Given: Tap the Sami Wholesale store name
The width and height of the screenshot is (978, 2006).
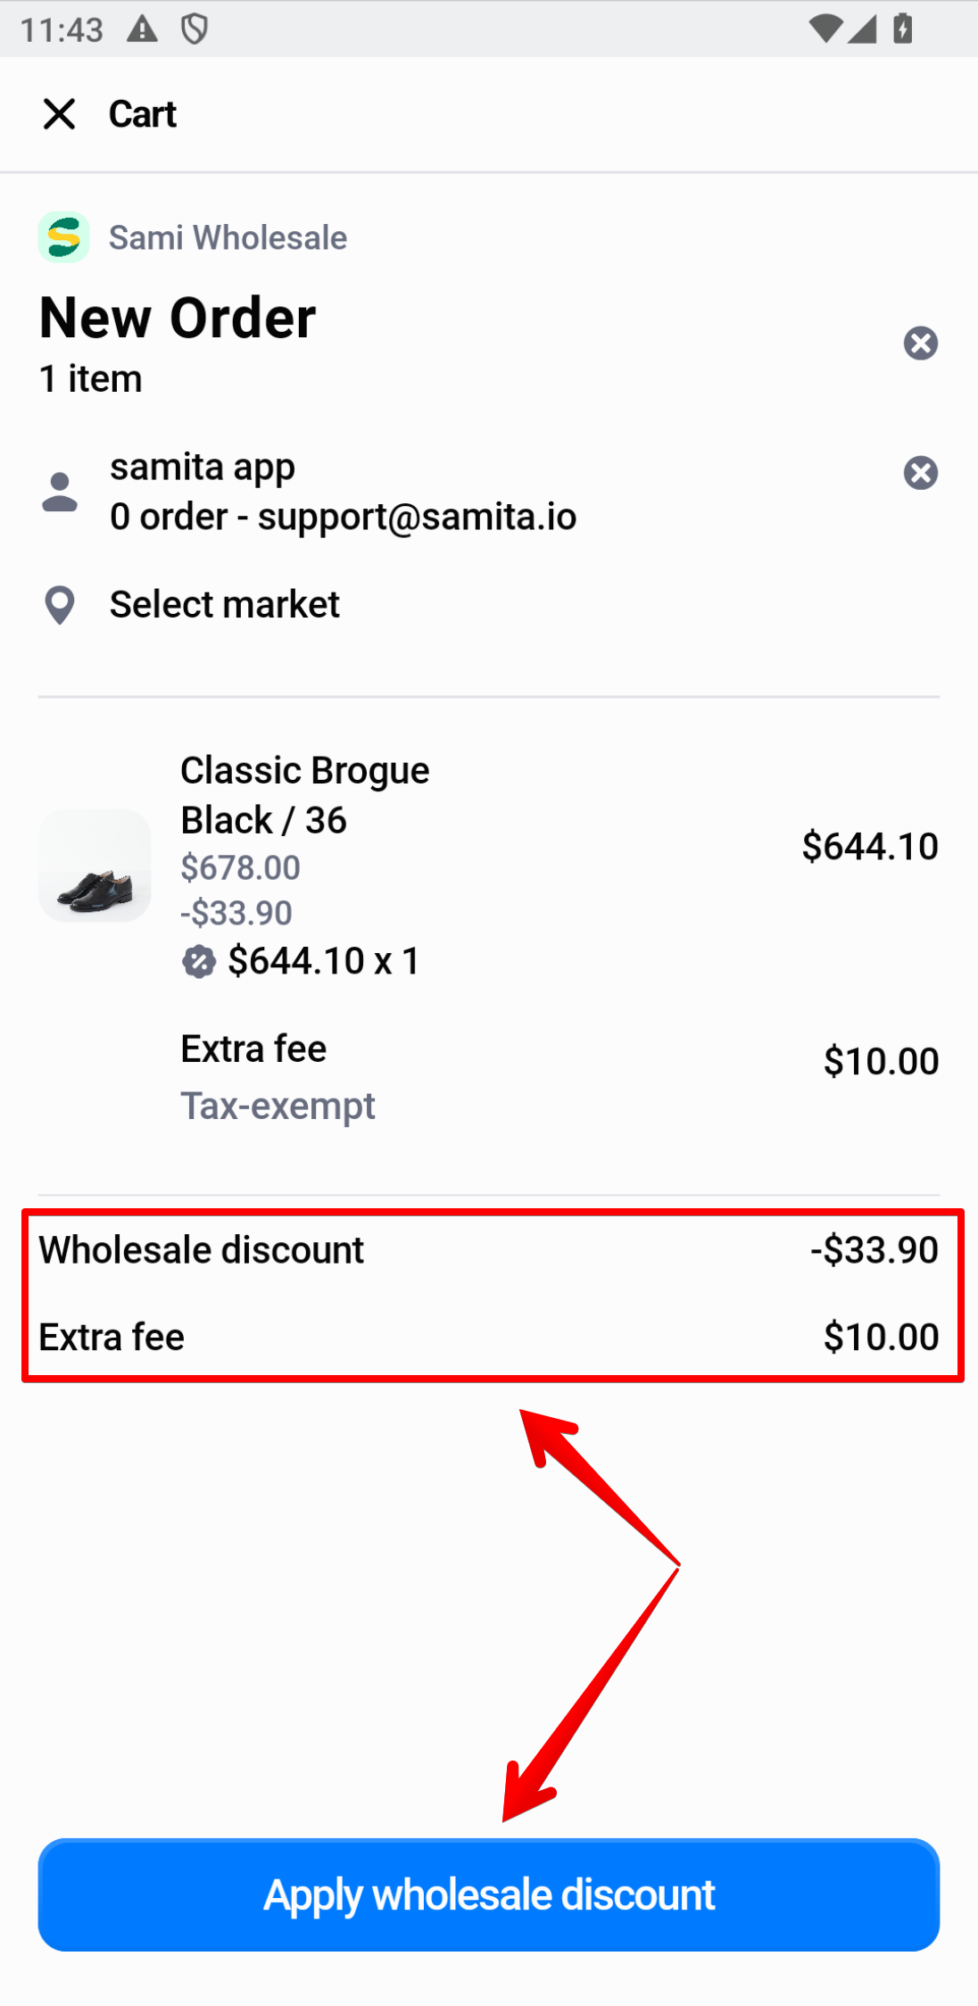Looking at the screenshot, I should 228,238.
